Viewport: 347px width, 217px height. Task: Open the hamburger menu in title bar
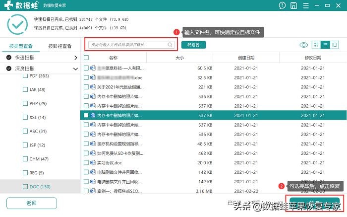click(306, 5)
